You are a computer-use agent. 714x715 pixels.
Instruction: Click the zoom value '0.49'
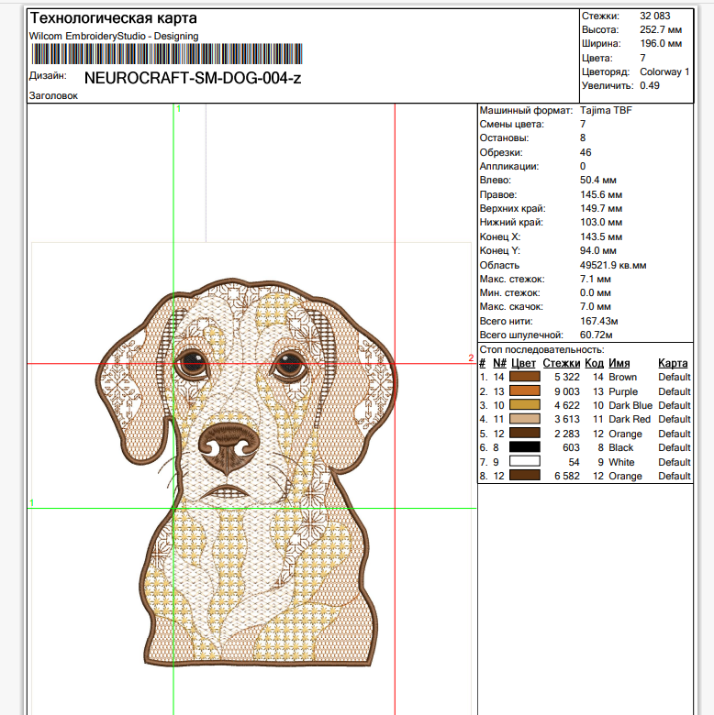[x=650, y=86]
